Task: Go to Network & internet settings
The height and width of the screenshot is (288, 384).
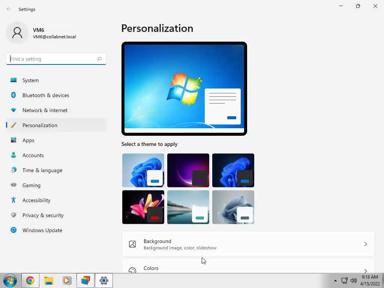Action: click(x=56, y=110)
